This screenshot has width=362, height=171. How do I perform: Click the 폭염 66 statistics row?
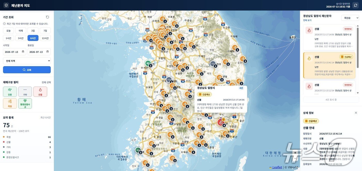[x=27, y=137]
